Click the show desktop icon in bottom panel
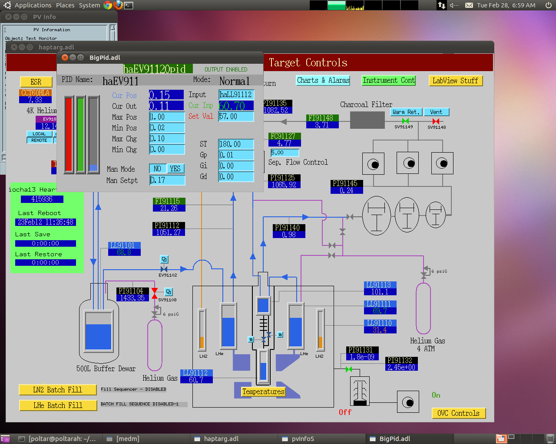This screenshot has height=444, width=556. tap(5, 439)
